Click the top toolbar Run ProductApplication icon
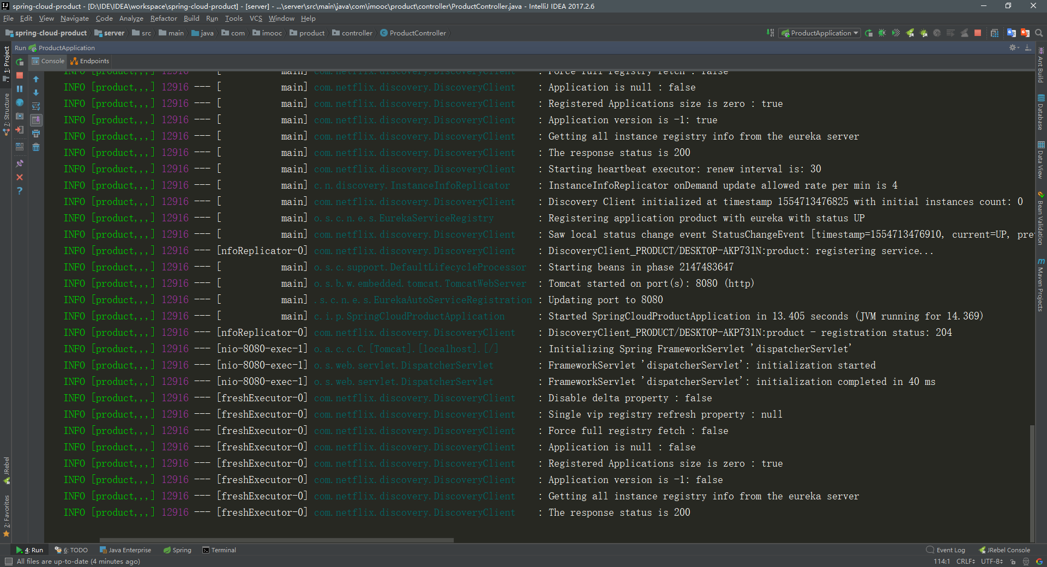The height and width of the screenshot is (567, 1047). click(869, 33)
